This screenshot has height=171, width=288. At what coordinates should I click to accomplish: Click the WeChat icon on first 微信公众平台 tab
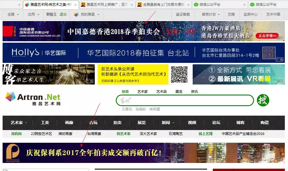pos(196,5)
